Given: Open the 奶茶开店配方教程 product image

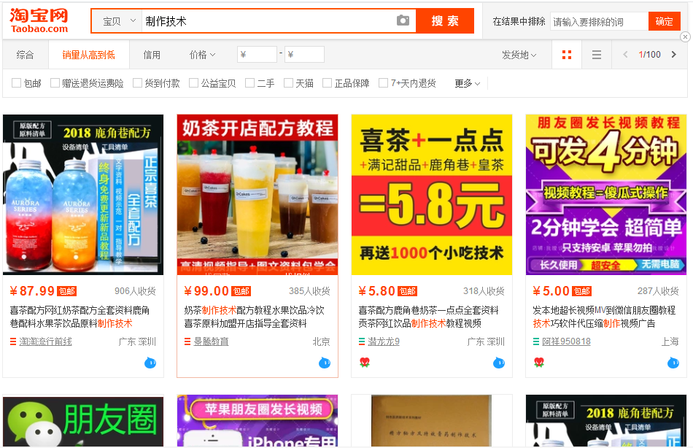Looking at the screenshot, I should pos(258,195).
